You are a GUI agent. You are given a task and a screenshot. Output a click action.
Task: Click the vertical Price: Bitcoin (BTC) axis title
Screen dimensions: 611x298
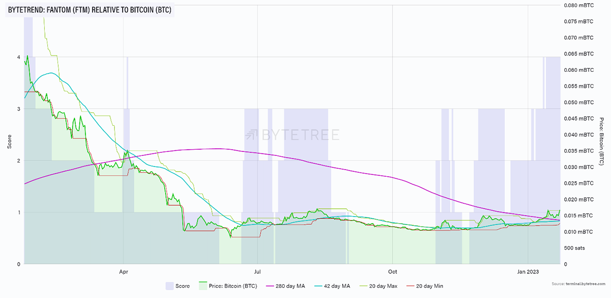pos(601,141)
